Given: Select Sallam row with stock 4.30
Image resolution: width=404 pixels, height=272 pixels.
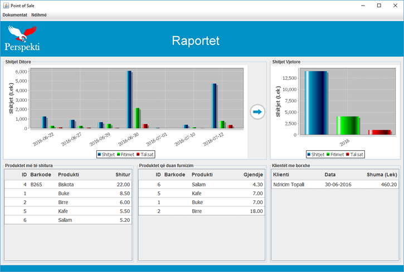Looking at the screenshot, I should (x=202, y=184).
